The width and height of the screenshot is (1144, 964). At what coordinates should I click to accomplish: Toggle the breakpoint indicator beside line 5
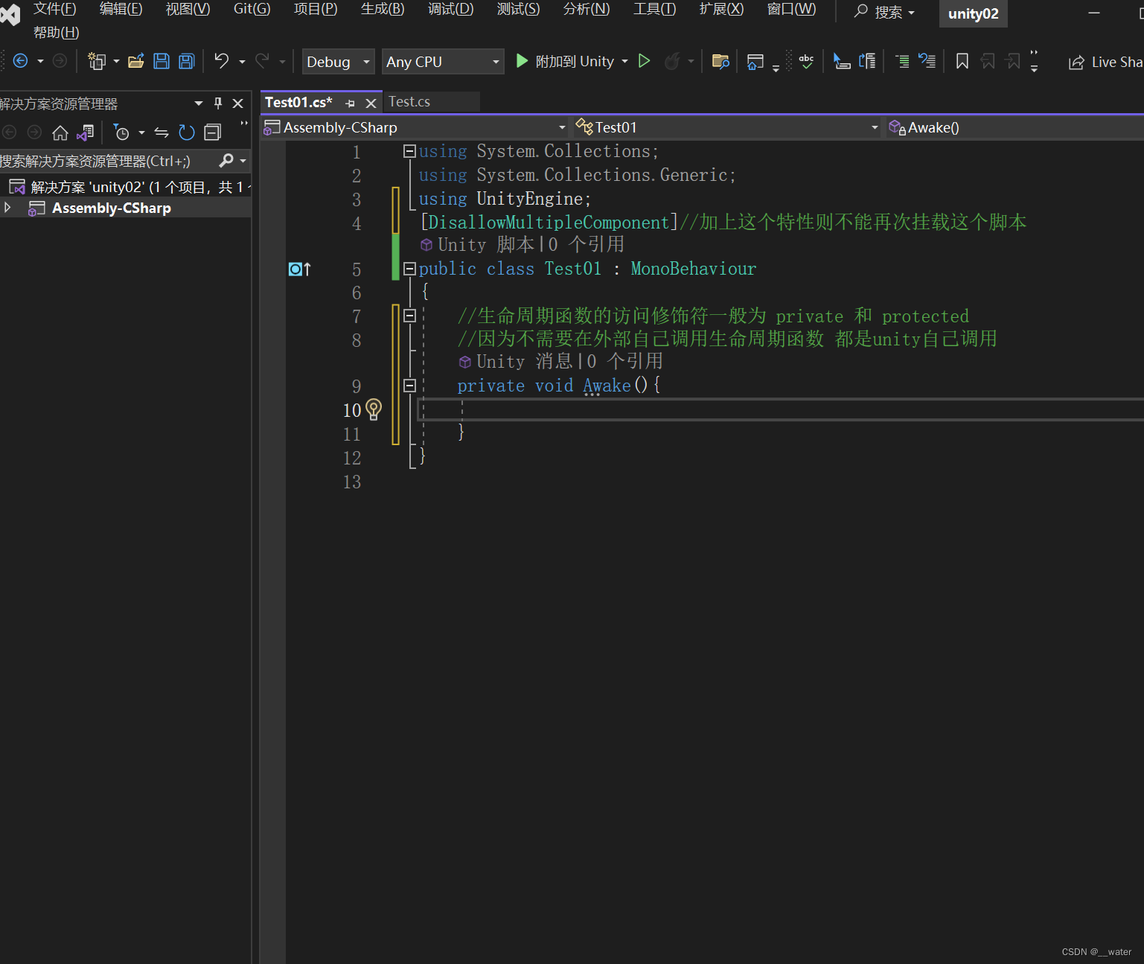tap(296, 269)
